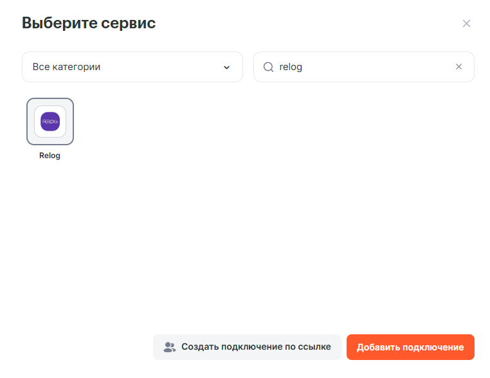Image resolution: width=490 pixels, height=378 pixels.
Task: Expand the categories dropdown chevron
Action: (x=226, y=67)
